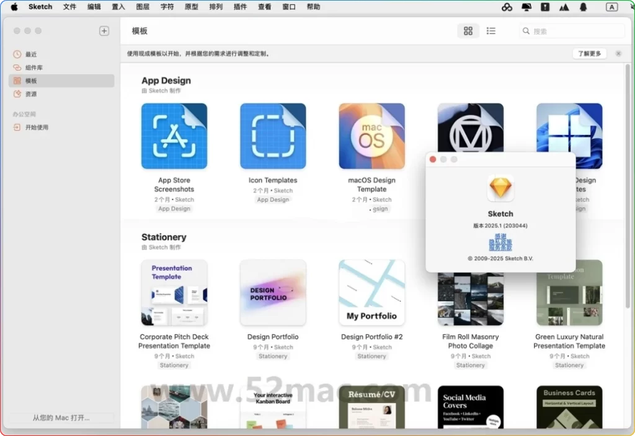635x436 pixels.
Task: Click version text 版本 2025.1 (203044)
Action: (x=500, y=225)
